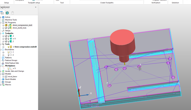Toggle visibility bulb of boundary 2

click(x=8, y=55)
